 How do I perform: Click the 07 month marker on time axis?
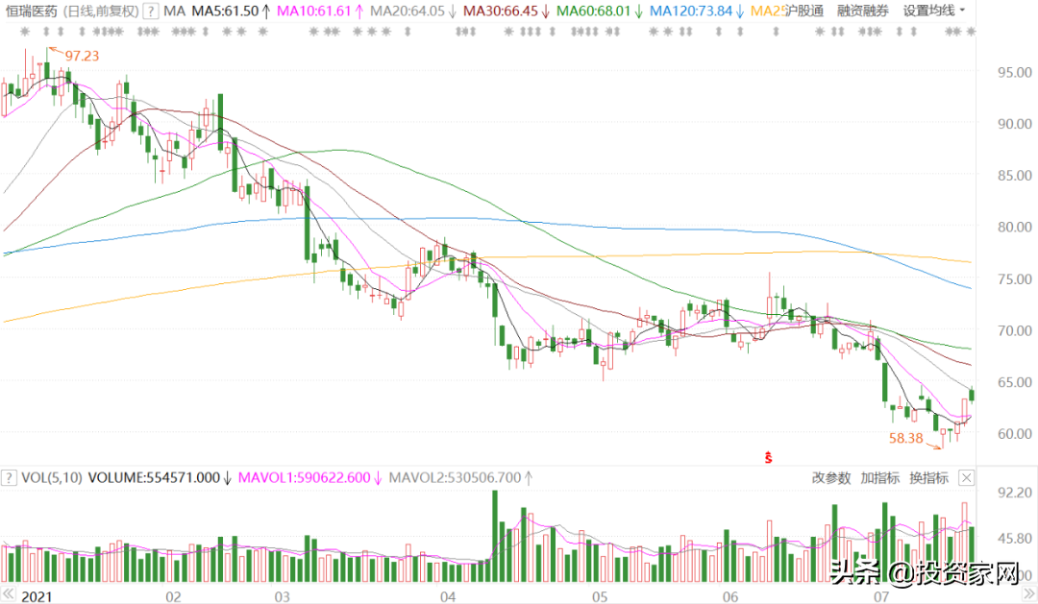(x=881, y=596)
